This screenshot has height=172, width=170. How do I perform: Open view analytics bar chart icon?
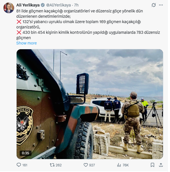pyautogui.click(x=119, y=165)
